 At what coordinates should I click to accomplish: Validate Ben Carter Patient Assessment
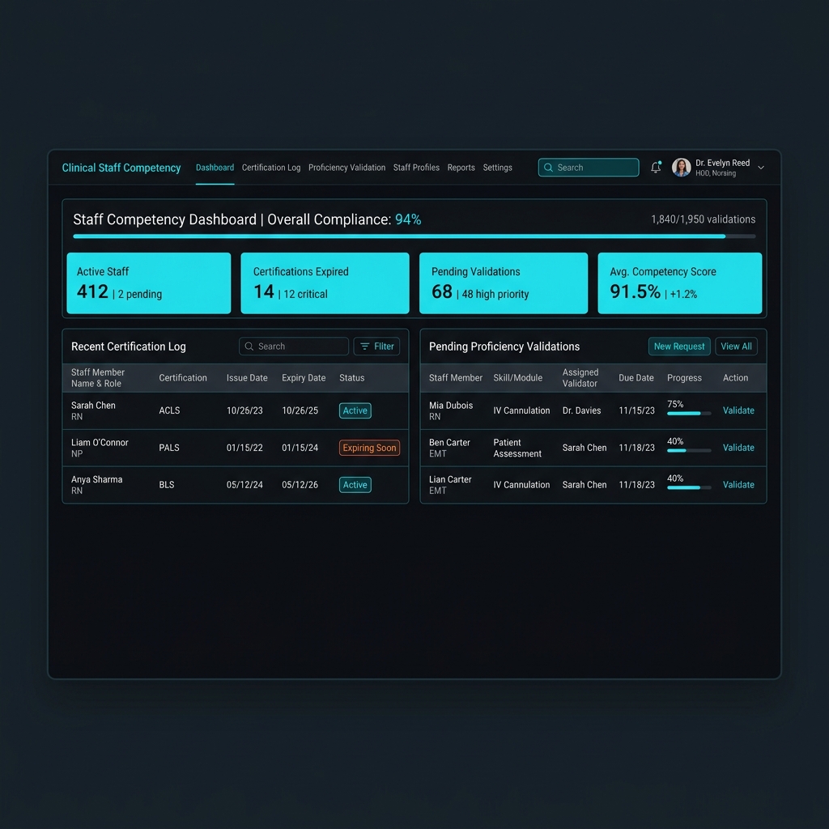coord(738,447)
